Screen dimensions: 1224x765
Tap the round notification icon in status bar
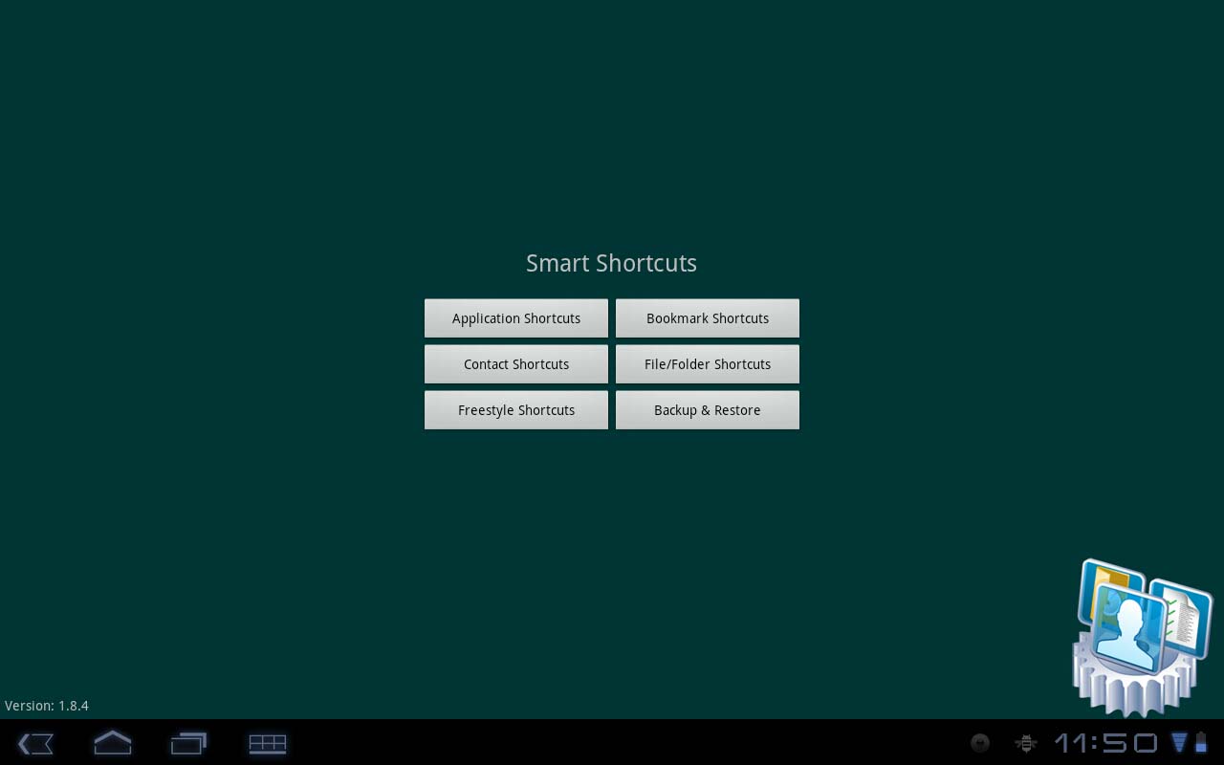980,743
